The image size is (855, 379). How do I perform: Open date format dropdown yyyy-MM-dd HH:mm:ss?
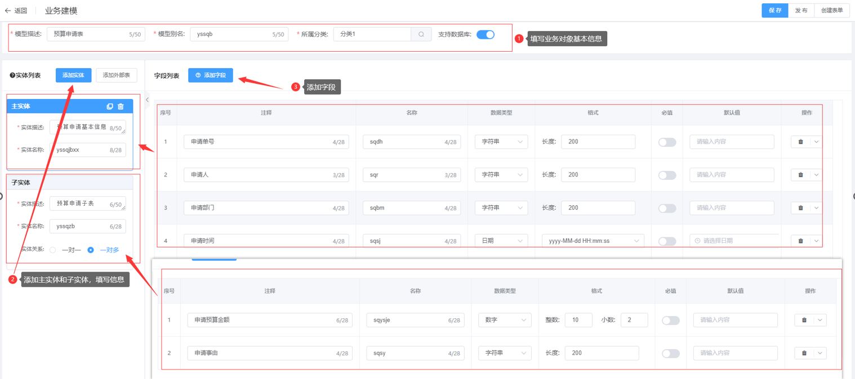tap(593, 241)
